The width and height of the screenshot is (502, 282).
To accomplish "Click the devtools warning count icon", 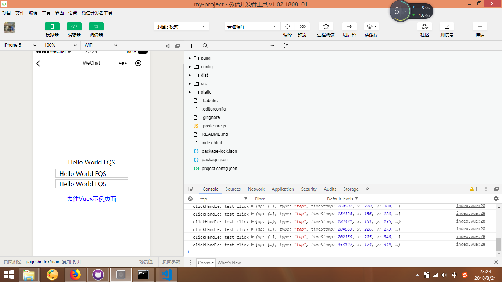I will pos(473,189).
